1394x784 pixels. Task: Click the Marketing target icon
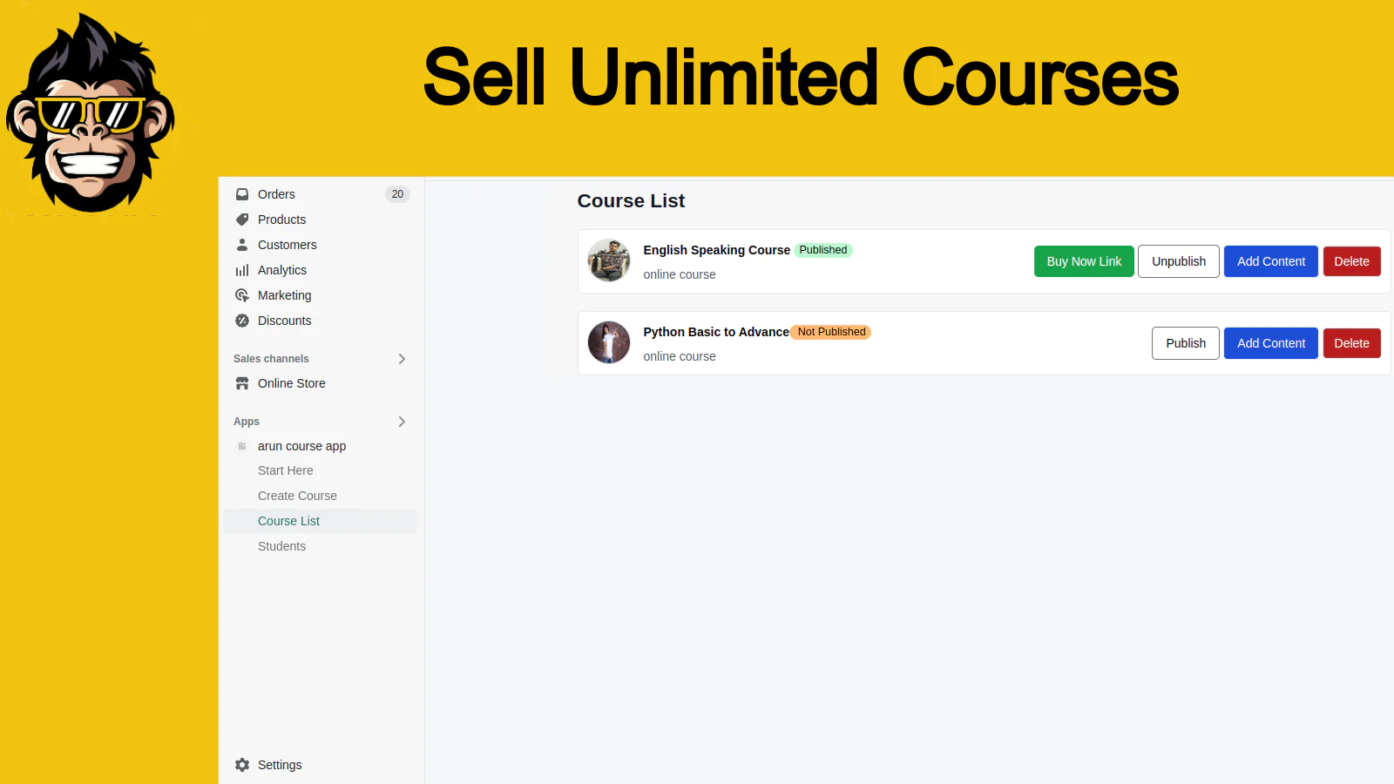click(x=242, y=295)
